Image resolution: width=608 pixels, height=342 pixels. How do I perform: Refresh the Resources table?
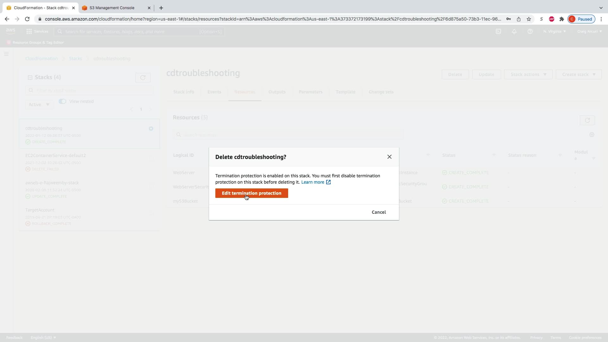click(587, 120)
